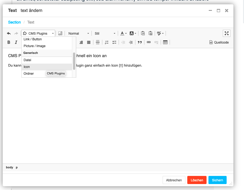Choose Picture / Image plugin entry
The height and width of the screenshot is (190, 244).
pyautogui.click(x=34, y=46)
